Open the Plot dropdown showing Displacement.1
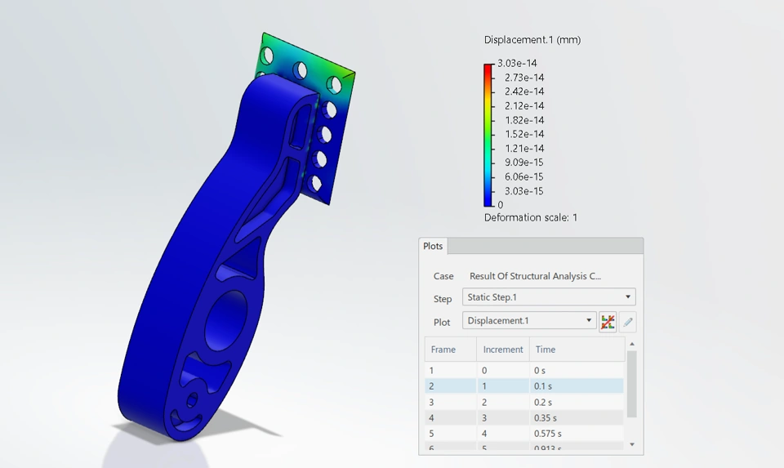Screen dimensions: 784x468 click(529, 320)
